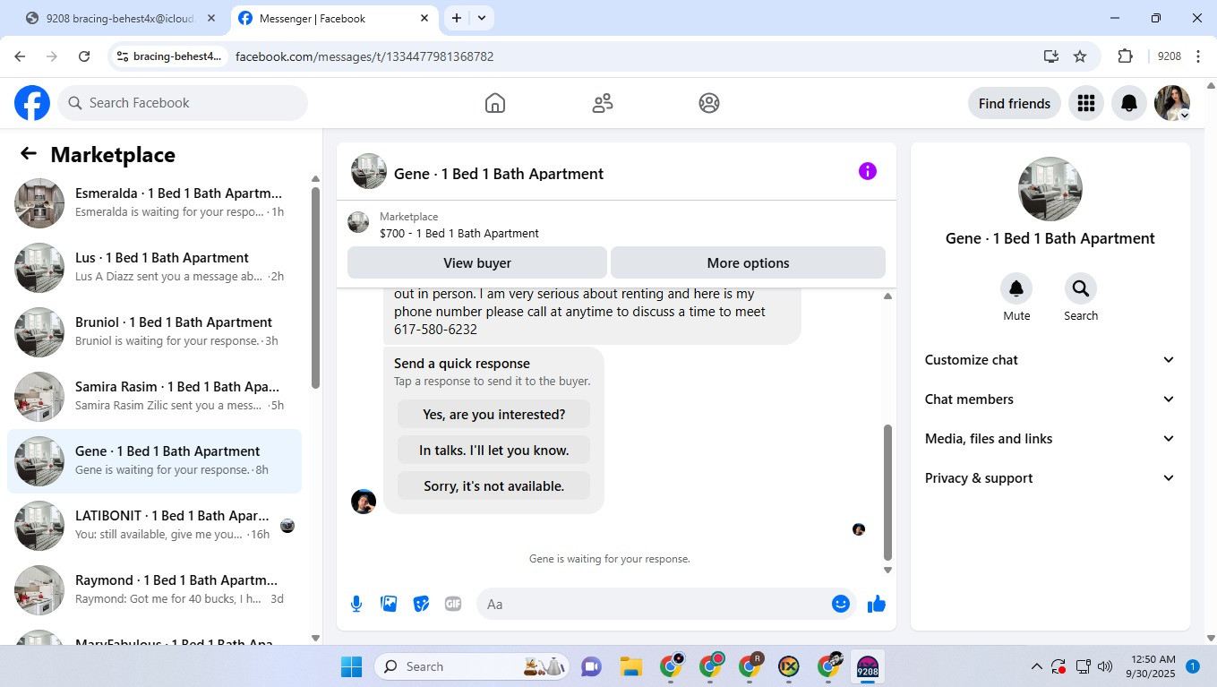
Task: Click the Search magnifier in chat details
Action: (1081, 288)
